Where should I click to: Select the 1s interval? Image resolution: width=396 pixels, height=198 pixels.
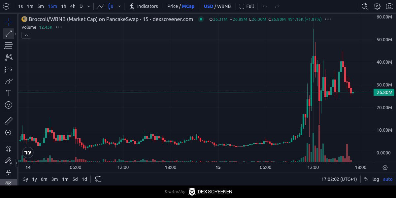tap(20, 6)
